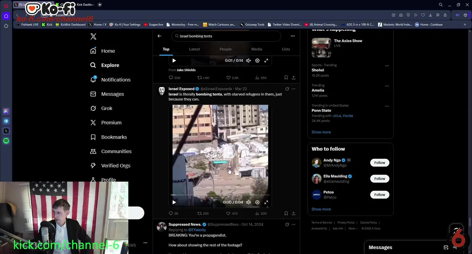Follow Ella Maulding
Image resolution: width=472 pixels, height=254 pixels.
click(x=380, y=179)
